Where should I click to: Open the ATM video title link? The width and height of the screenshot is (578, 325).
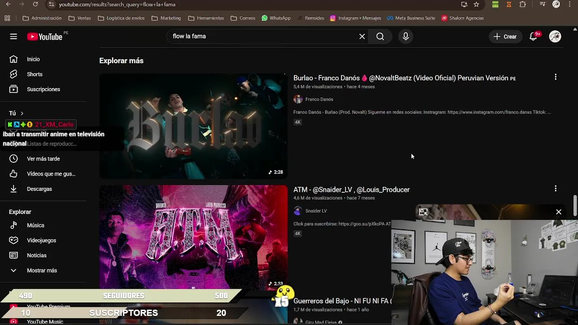(351, 190)
